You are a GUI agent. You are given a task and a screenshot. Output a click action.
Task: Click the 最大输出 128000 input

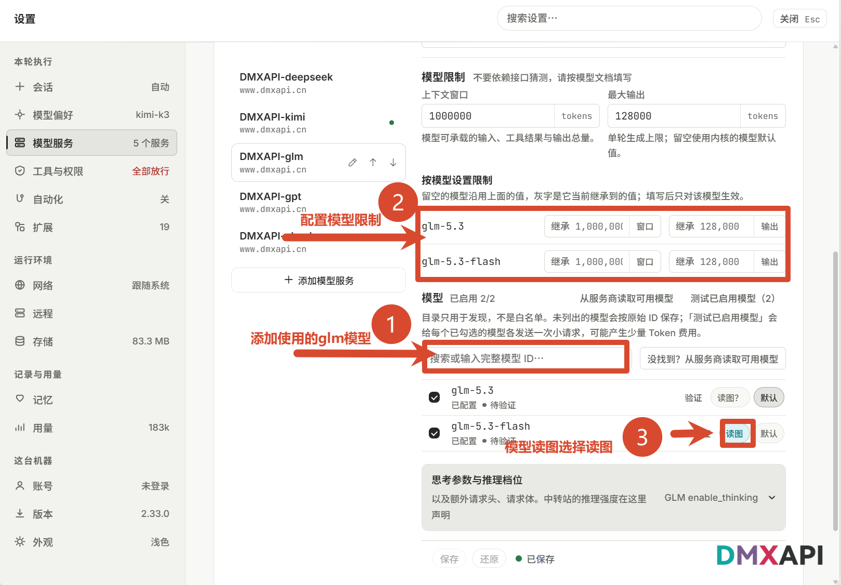coord(674,116)
